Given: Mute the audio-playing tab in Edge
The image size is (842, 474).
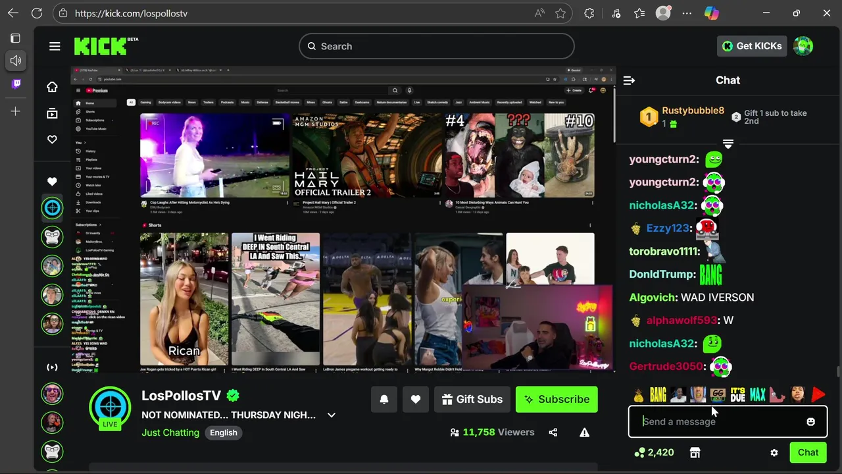Looking at the screenshot, I should (16, 61).
